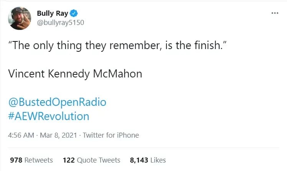The image size is (287, 171).
Task: Visit the @BustedOpenRadio mention
Action: [57, 102]
